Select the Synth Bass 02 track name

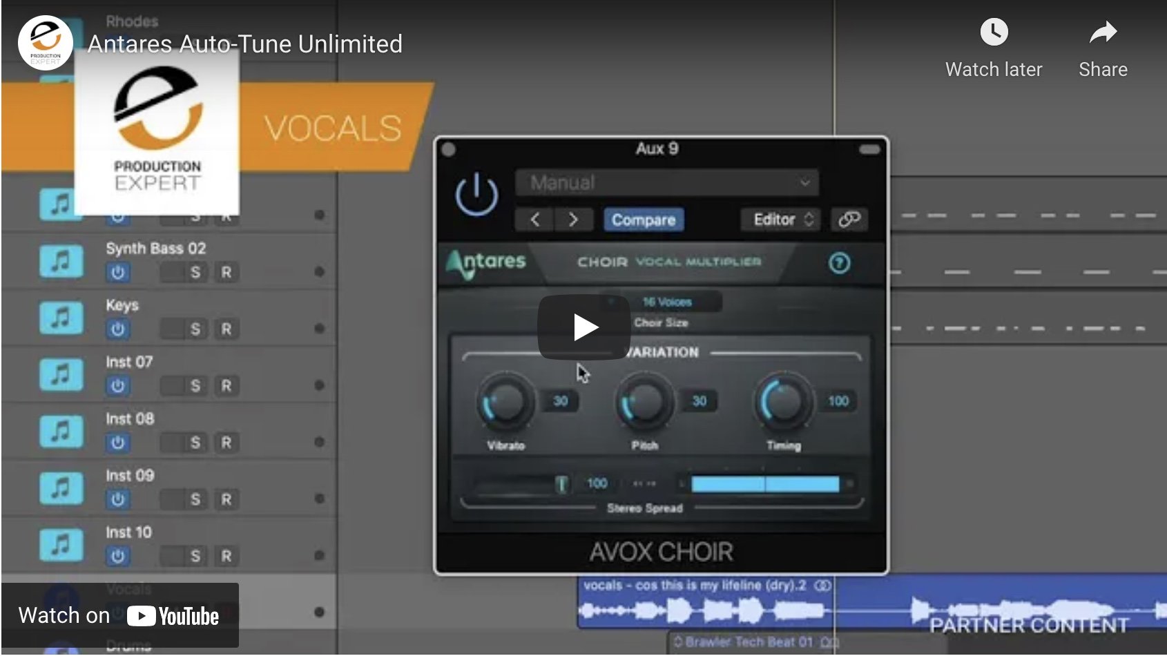[155, 249]
